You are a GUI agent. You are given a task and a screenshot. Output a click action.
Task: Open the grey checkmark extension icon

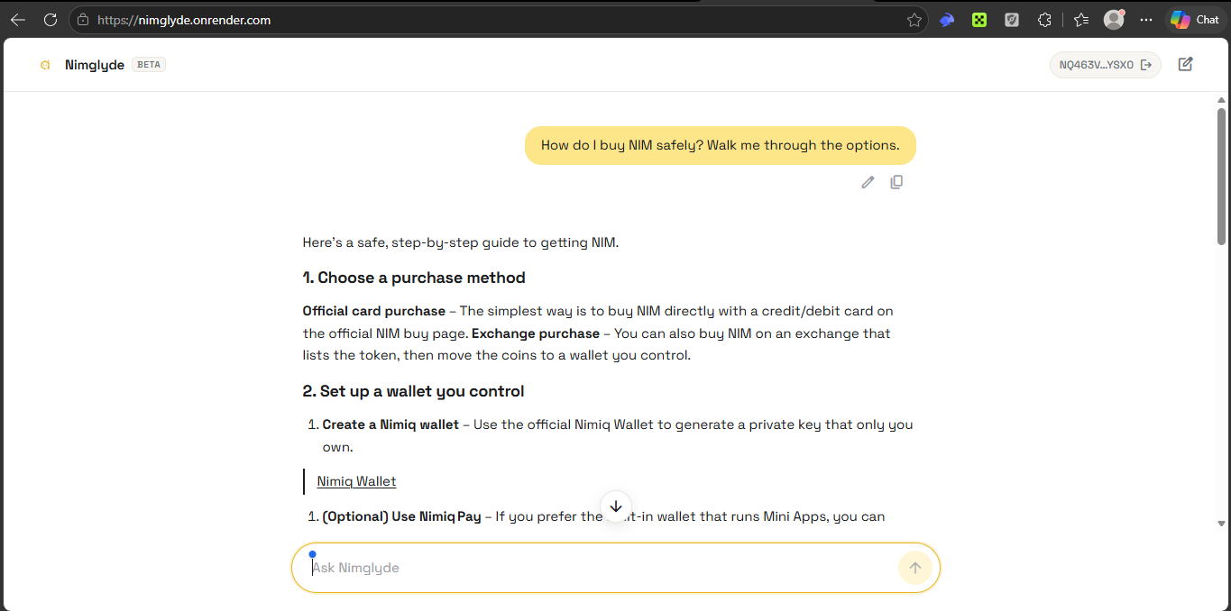click(1012, 20)
